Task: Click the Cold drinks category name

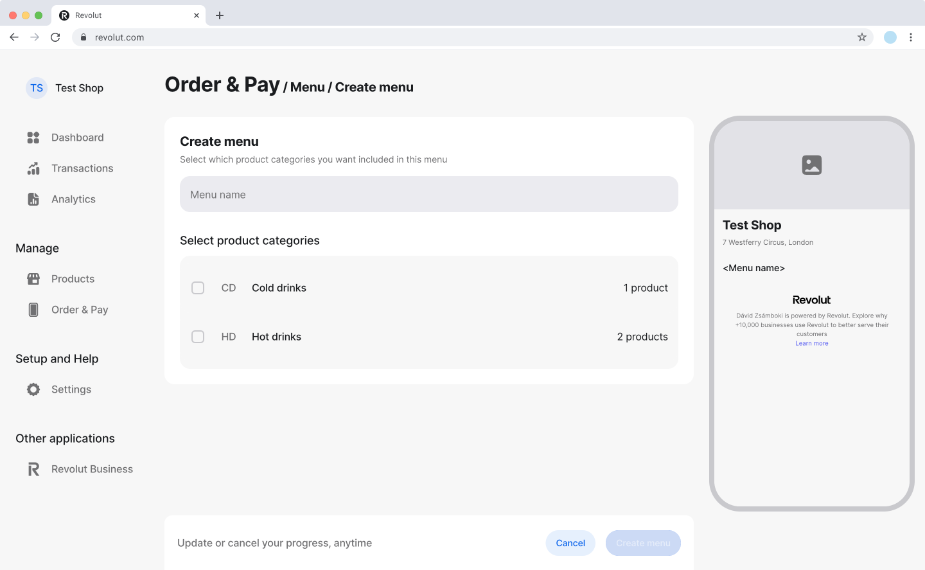Action: click(279, 288)
